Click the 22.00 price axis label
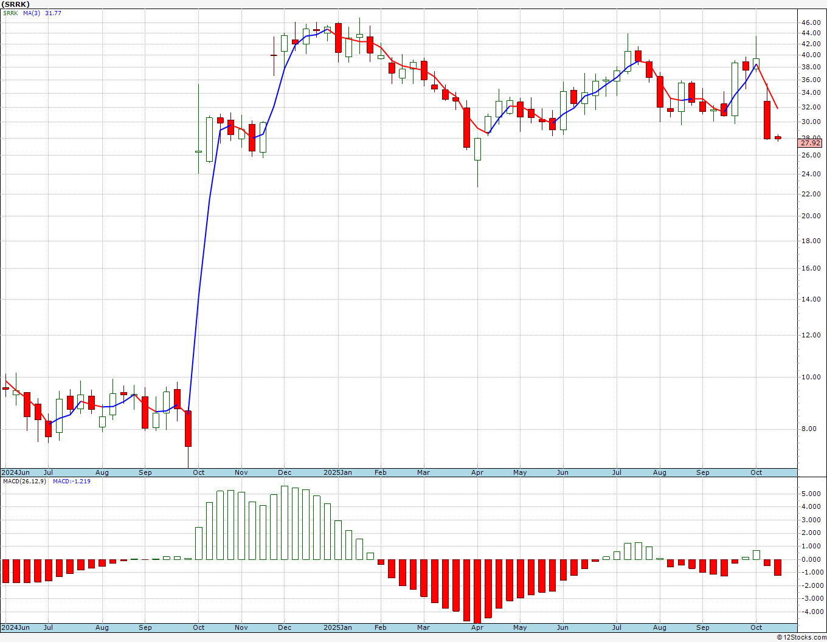The image size is (827, 642). [811, 195]
